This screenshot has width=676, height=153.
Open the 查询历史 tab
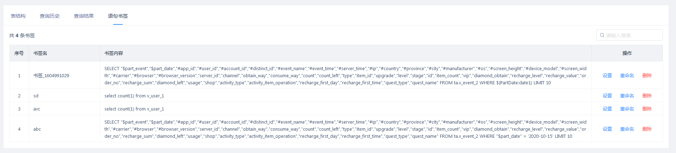point(50,16)
